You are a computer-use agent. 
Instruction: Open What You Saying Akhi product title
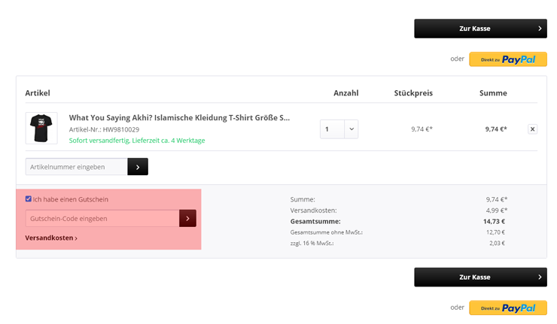point(179,118)
